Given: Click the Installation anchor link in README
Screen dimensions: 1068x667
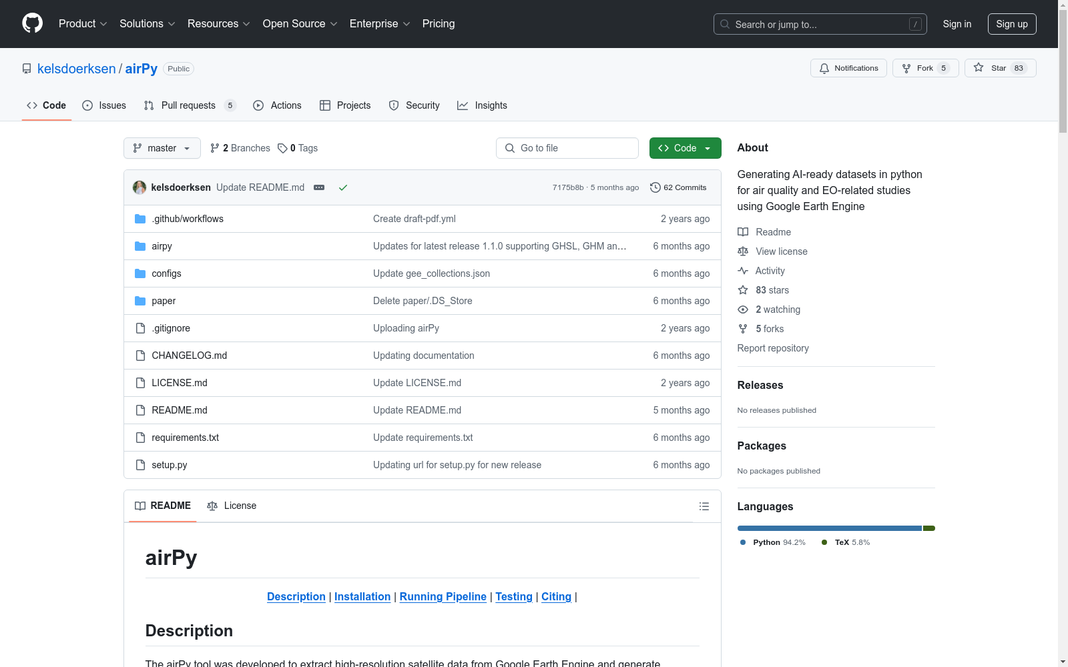Looking at the screenshot, I should pyautogui.click(x=362, y=596).
